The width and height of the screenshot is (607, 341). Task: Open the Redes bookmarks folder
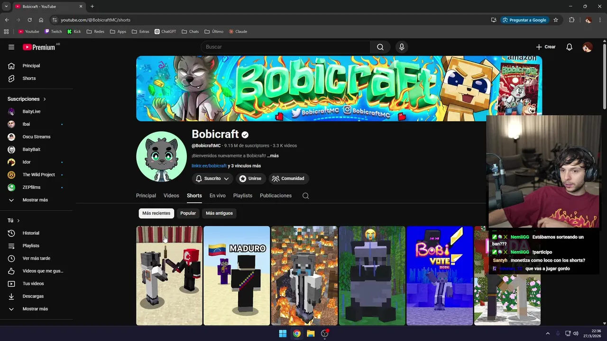pyautogui.click(x=95, y=32)
